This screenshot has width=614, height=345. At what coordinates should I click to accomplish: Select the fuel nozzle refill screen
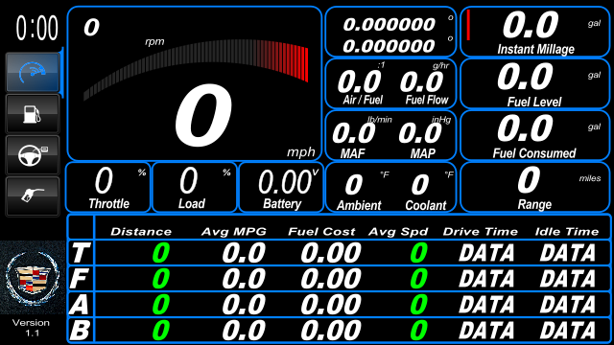pos(33,195)
